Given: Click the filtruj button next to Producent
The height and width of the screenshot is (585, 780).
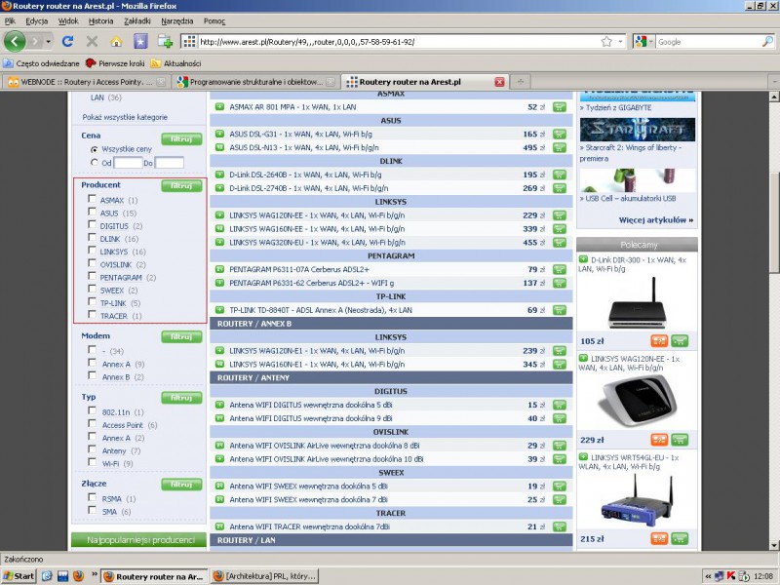Looking at the screenshot, I should [x=181, y=185].
